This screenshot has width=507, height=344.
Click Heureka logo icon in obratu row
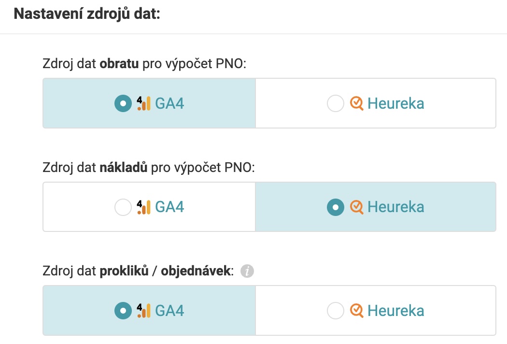[x=357, y=103]
